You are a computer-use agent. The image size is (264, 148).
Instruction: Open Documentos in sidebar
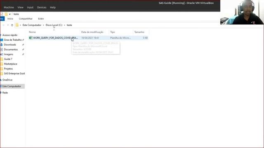(11, 49)
